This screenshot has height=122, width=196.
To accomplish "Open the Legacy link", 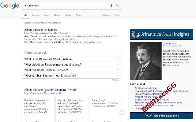I will coord(138,109).
